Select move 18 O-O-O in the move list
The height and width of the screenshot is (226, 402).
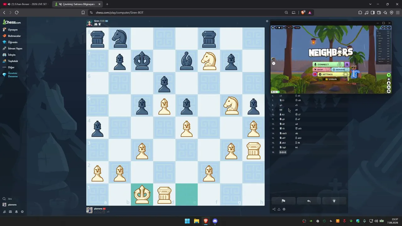283,152
